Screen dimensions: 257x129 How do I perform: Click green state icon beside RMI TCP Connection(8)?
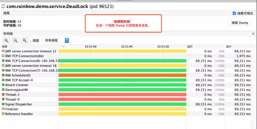pos(3,61)
